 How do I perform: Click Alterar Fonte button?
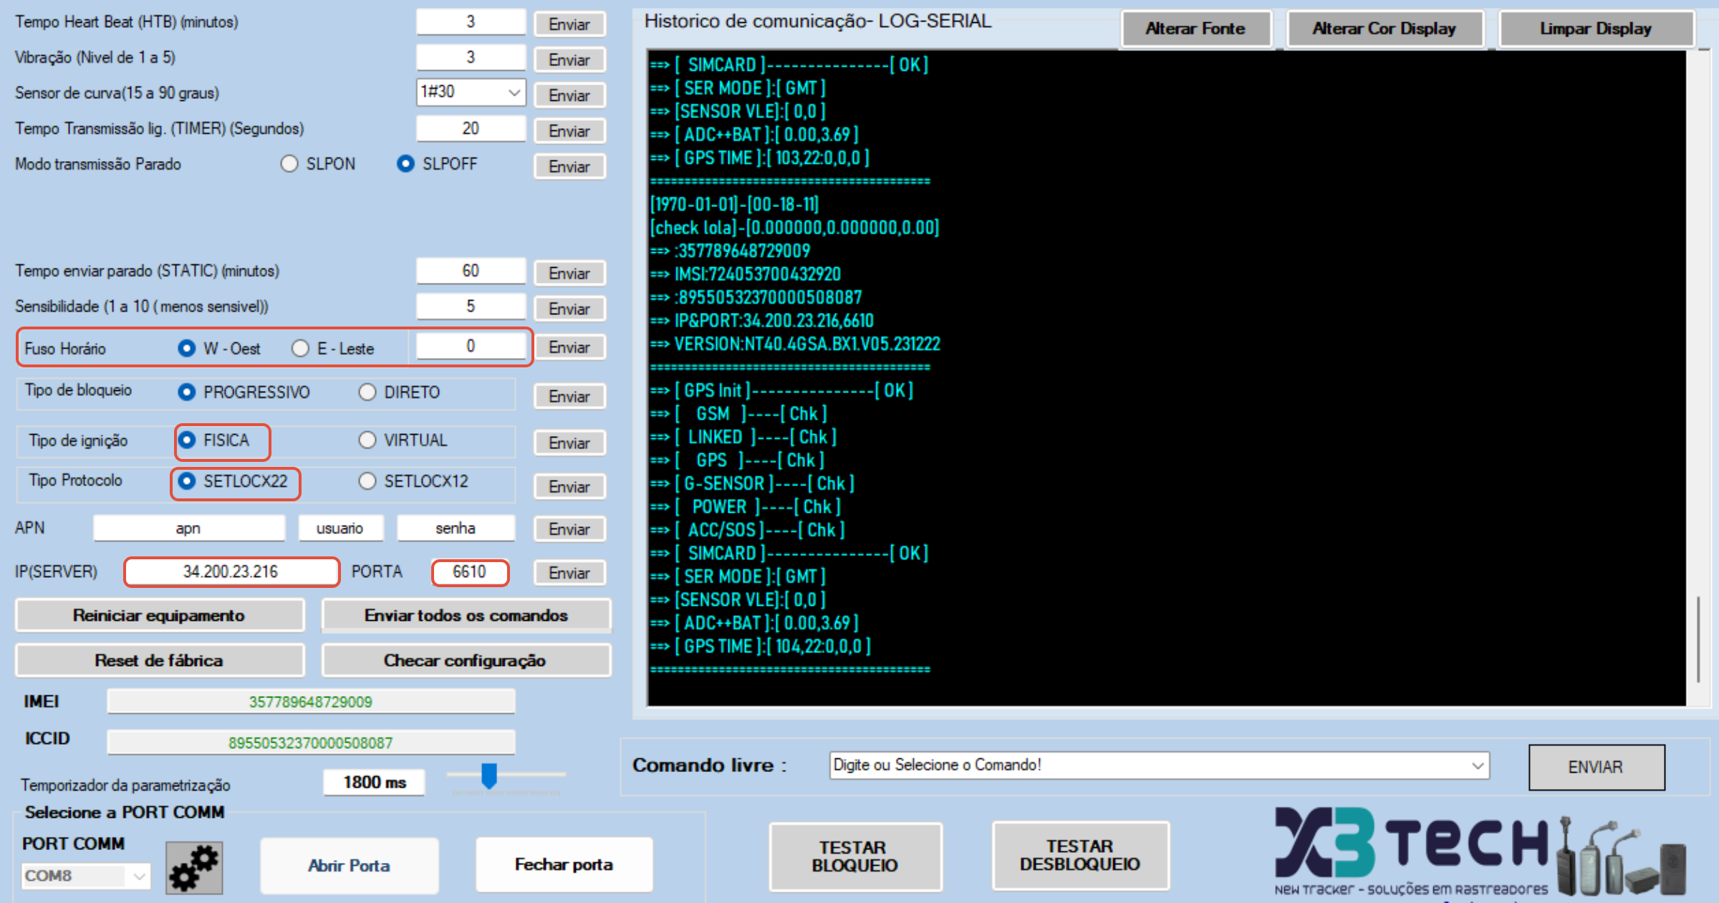click(1195, 29)
